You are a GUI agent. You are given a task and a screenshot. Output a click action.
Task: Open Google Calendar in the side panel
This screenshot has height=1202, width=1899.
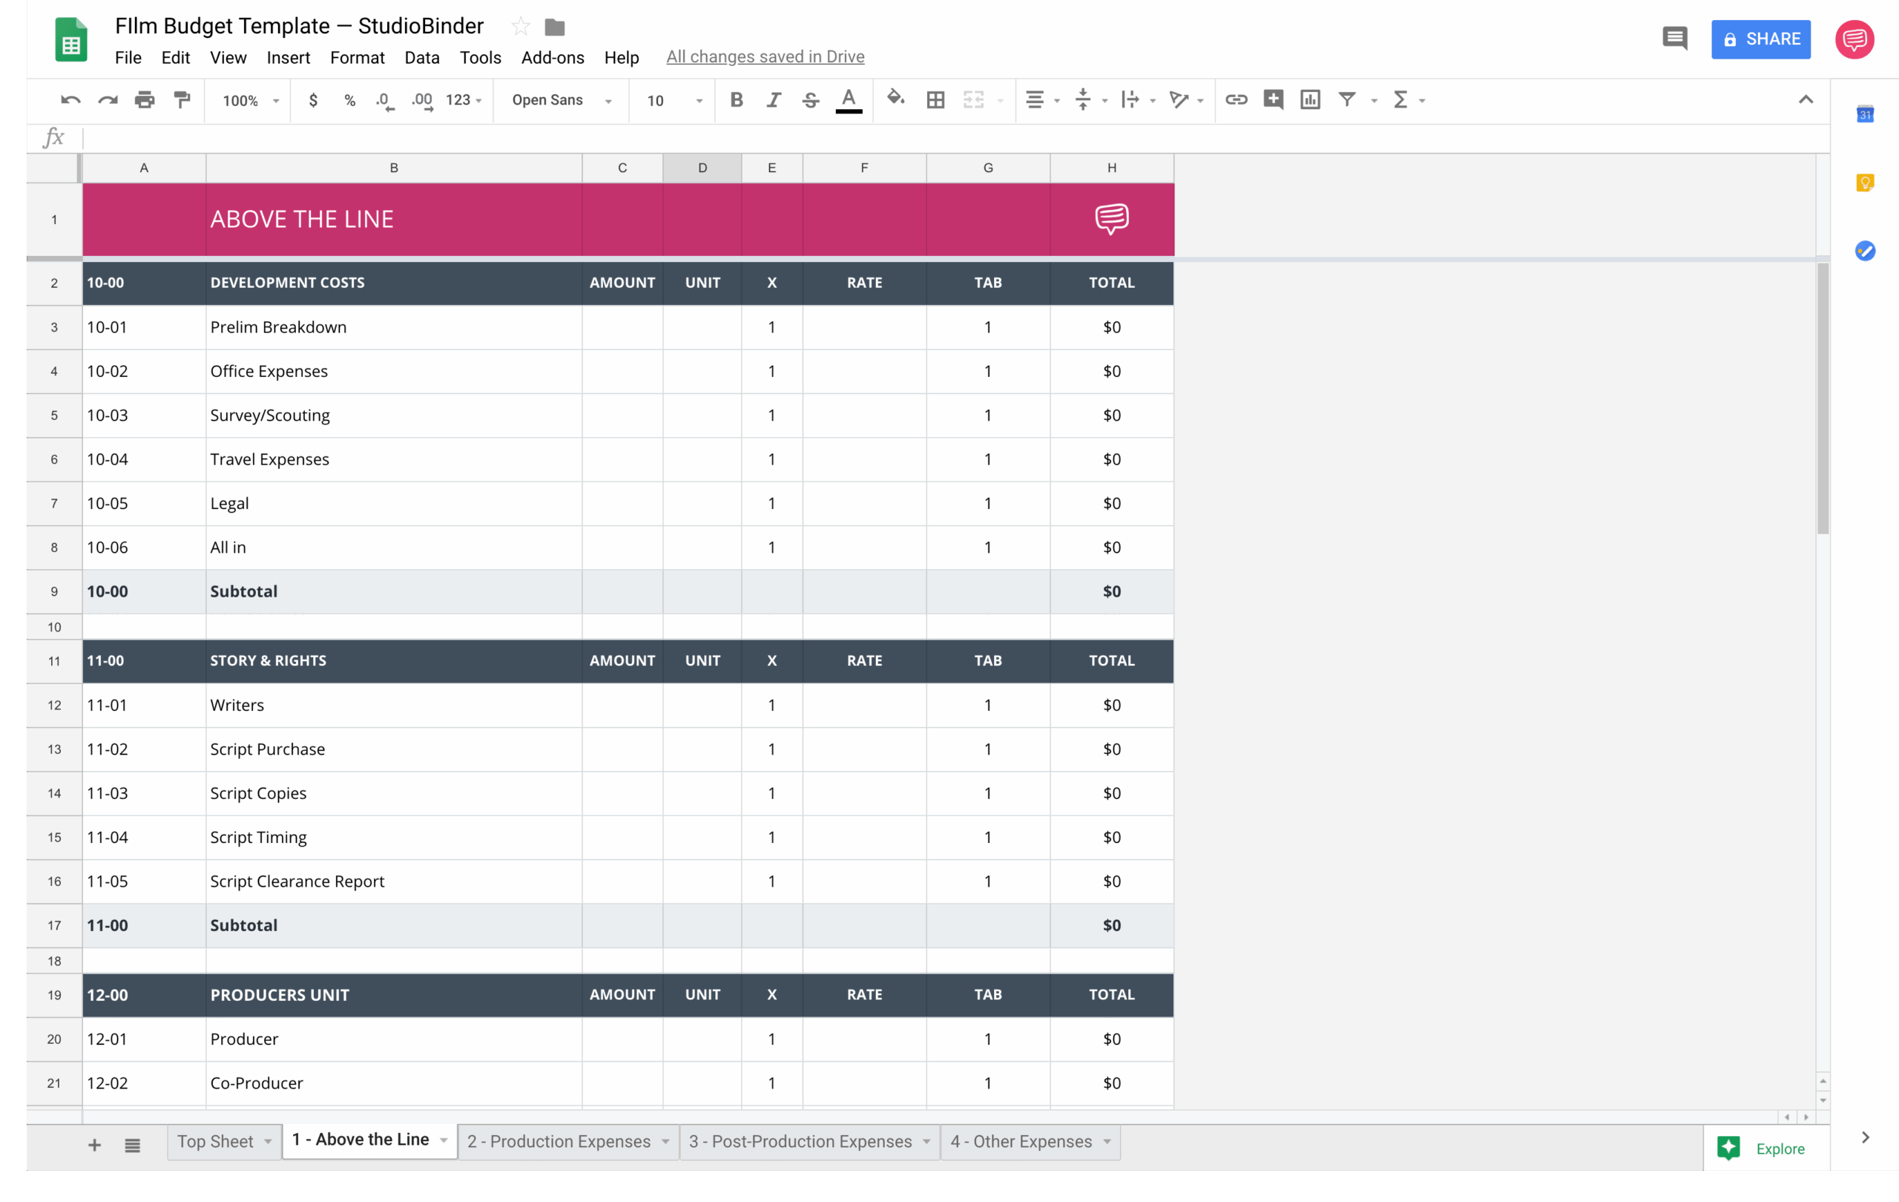(x=1865, y=114)
